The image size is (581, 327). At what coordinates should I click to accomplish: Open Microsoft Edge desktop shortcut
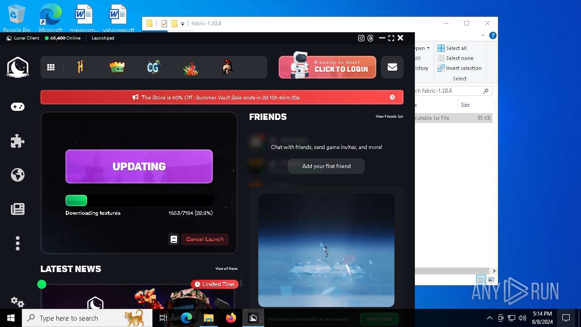point(50,19)
